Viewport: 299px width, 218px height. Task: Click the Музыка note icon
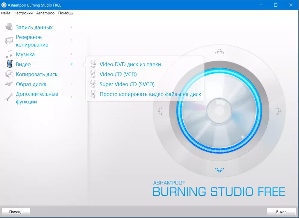(9, 54)
